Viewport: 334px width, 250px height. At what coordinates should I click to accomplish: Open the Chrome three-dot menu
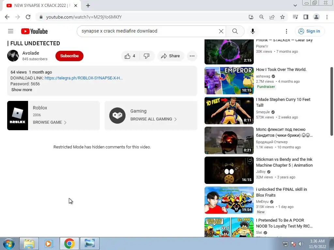327,17
